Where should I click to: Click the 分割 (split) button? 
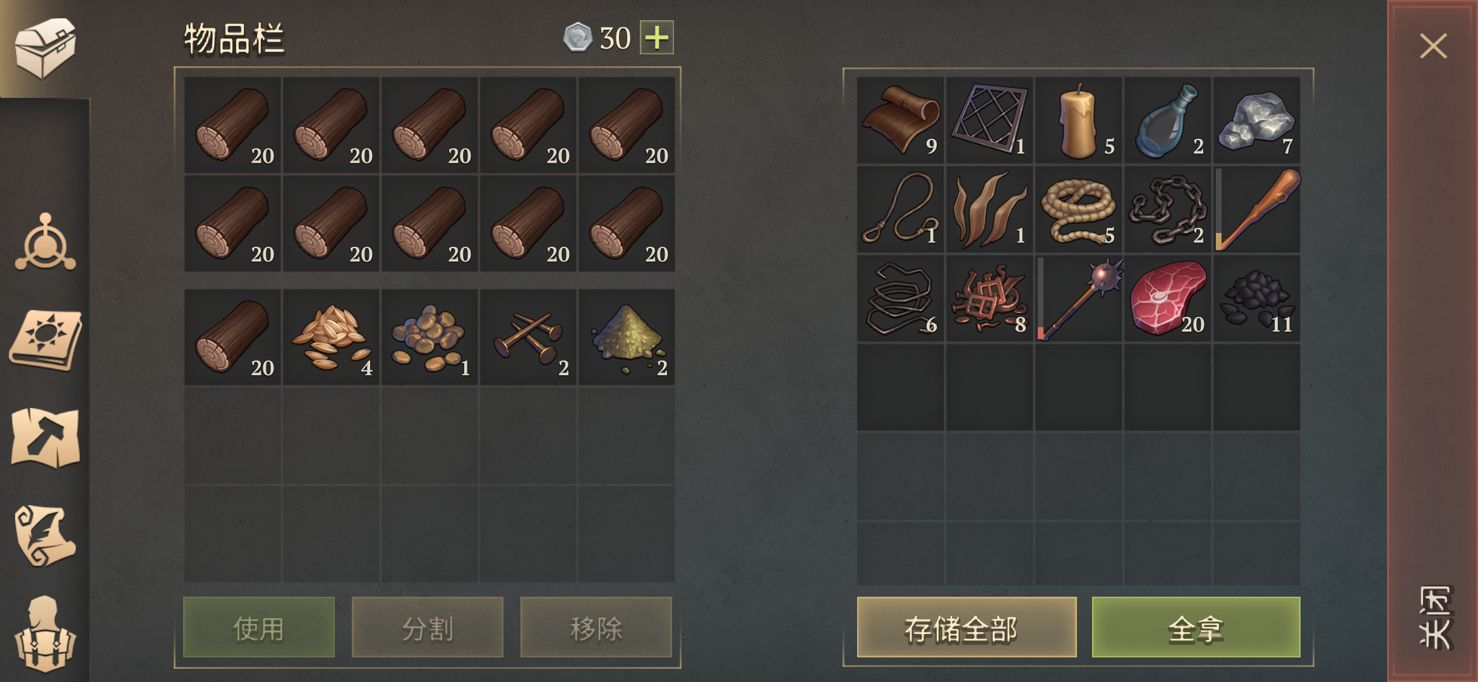(x=428, y=628)
